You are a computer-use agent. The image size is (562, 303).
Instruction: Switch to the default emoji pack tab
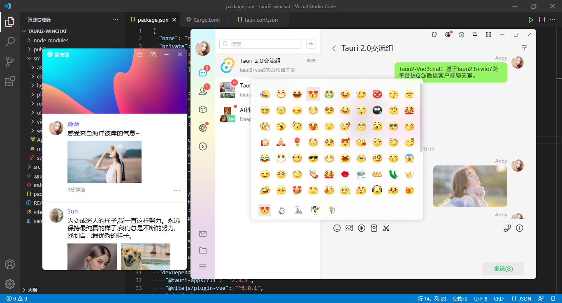tap(265, 210)
